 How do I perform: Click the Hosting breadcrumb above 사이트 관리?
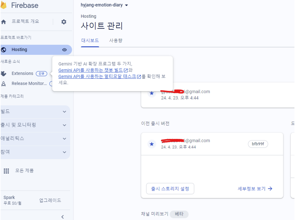[x=88, y=16]
